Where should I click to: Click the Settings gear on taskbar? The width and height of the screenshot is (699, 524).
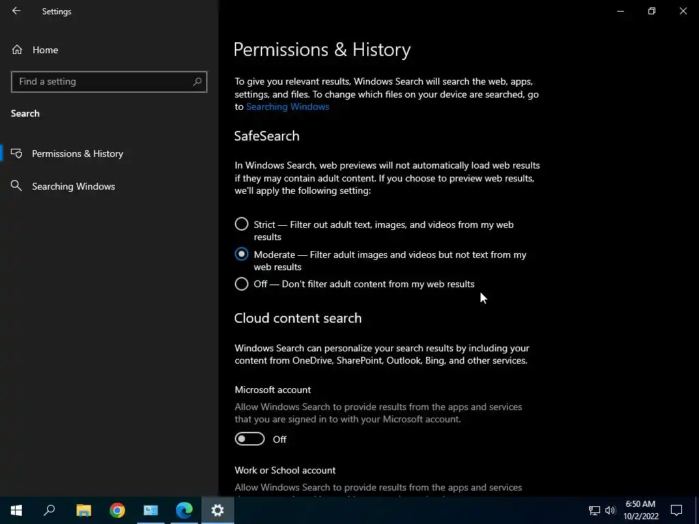[218, 510]
